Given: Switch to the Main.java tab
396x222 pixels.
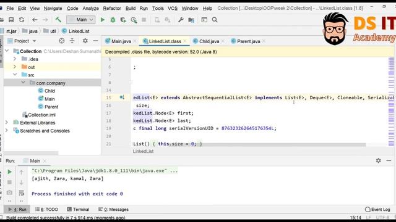Looking at the screenshot, I should [x=121, y=41].
